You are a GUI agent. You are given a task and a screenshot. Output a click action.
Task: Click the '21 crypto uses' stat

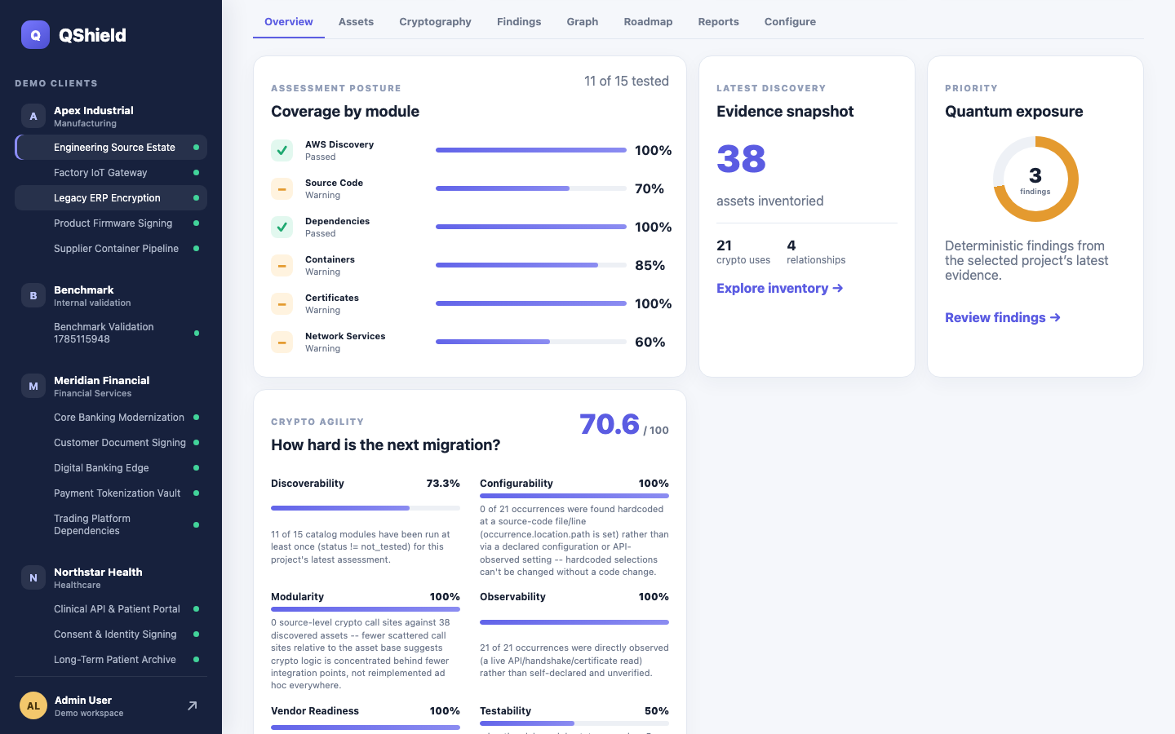coord(743,251)
